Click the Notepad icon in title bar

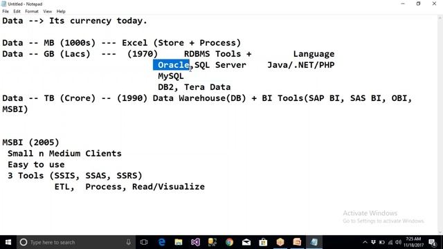pyautogui.click(x=3, y=4)
